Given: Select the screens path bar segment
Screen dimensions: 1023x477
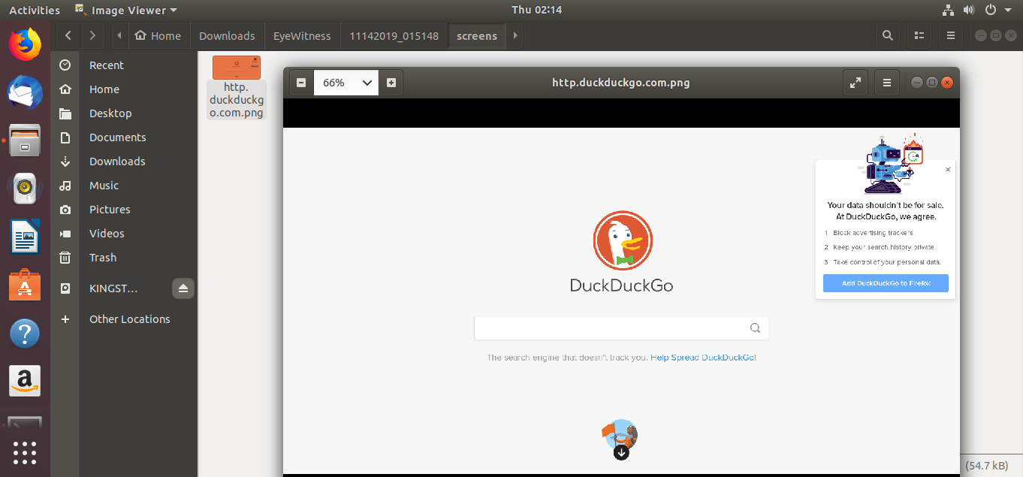Looking at the screenshot, I should (477, 35).
